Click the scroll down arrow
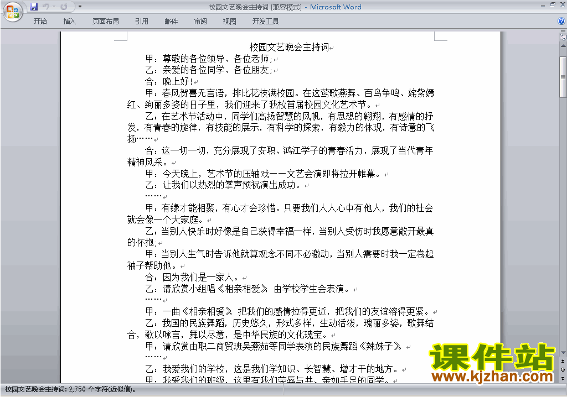The width and height of the screenshot is (567, 397). (563, 353)
